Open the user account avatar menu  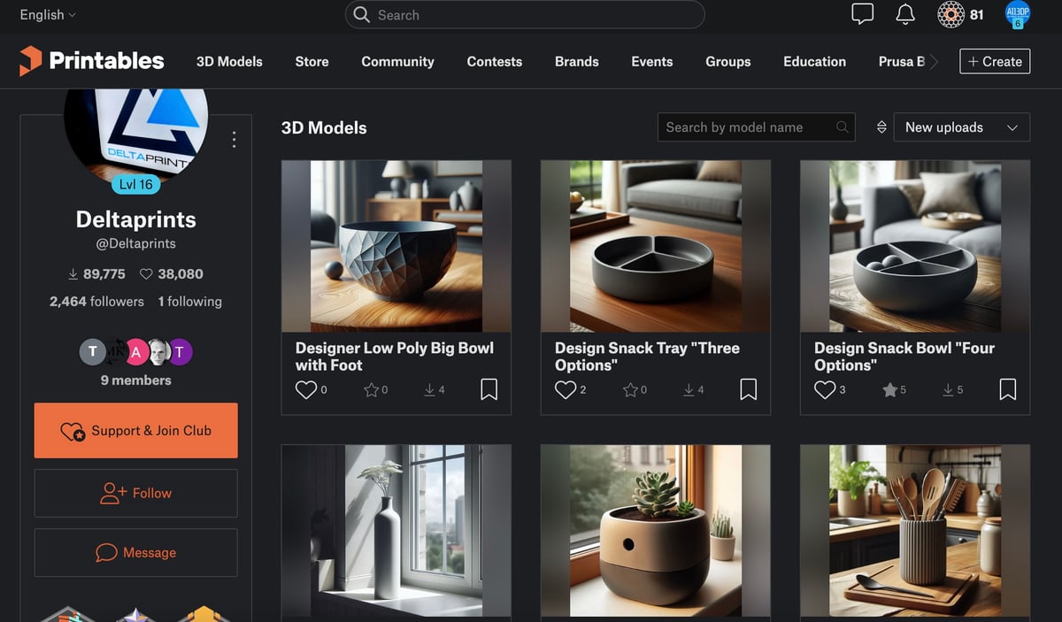tap(1018, 14)
